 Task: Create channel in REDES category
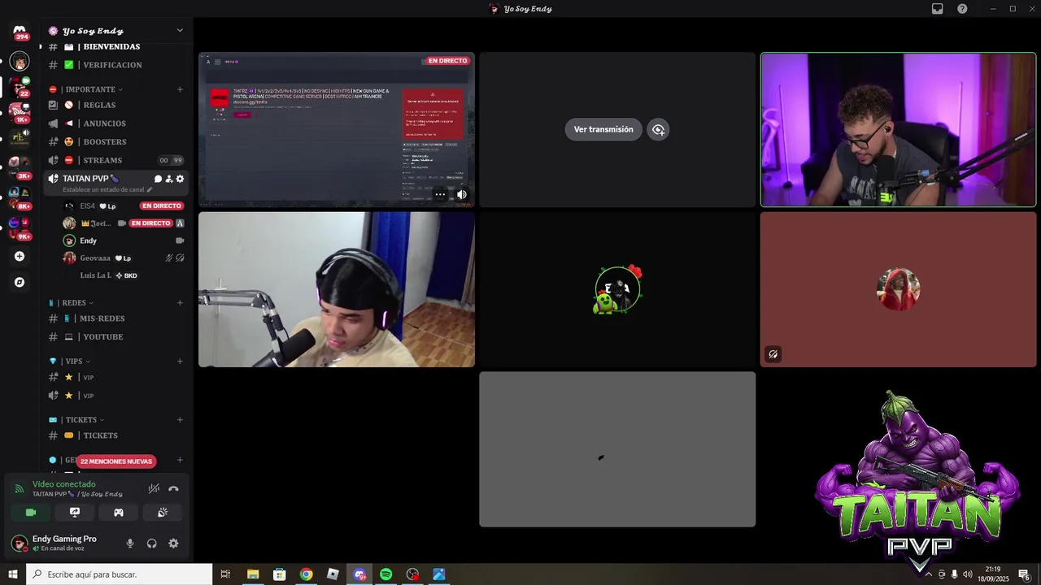point(180,303)
